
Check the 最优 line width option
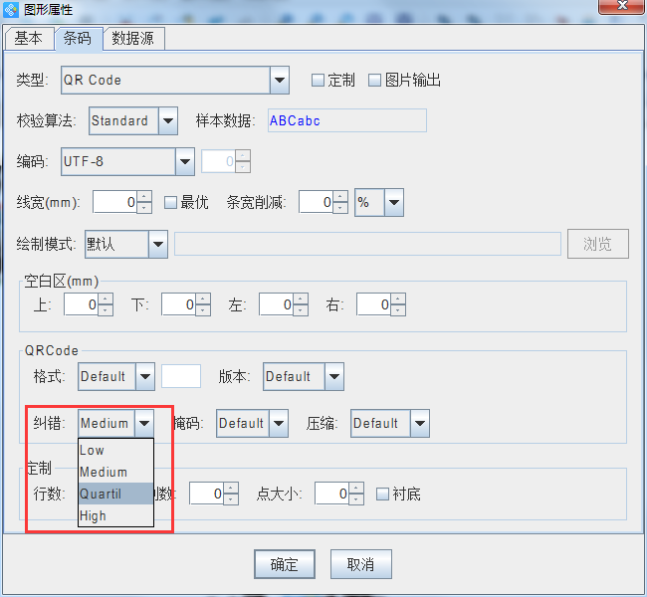pos(170,202)
